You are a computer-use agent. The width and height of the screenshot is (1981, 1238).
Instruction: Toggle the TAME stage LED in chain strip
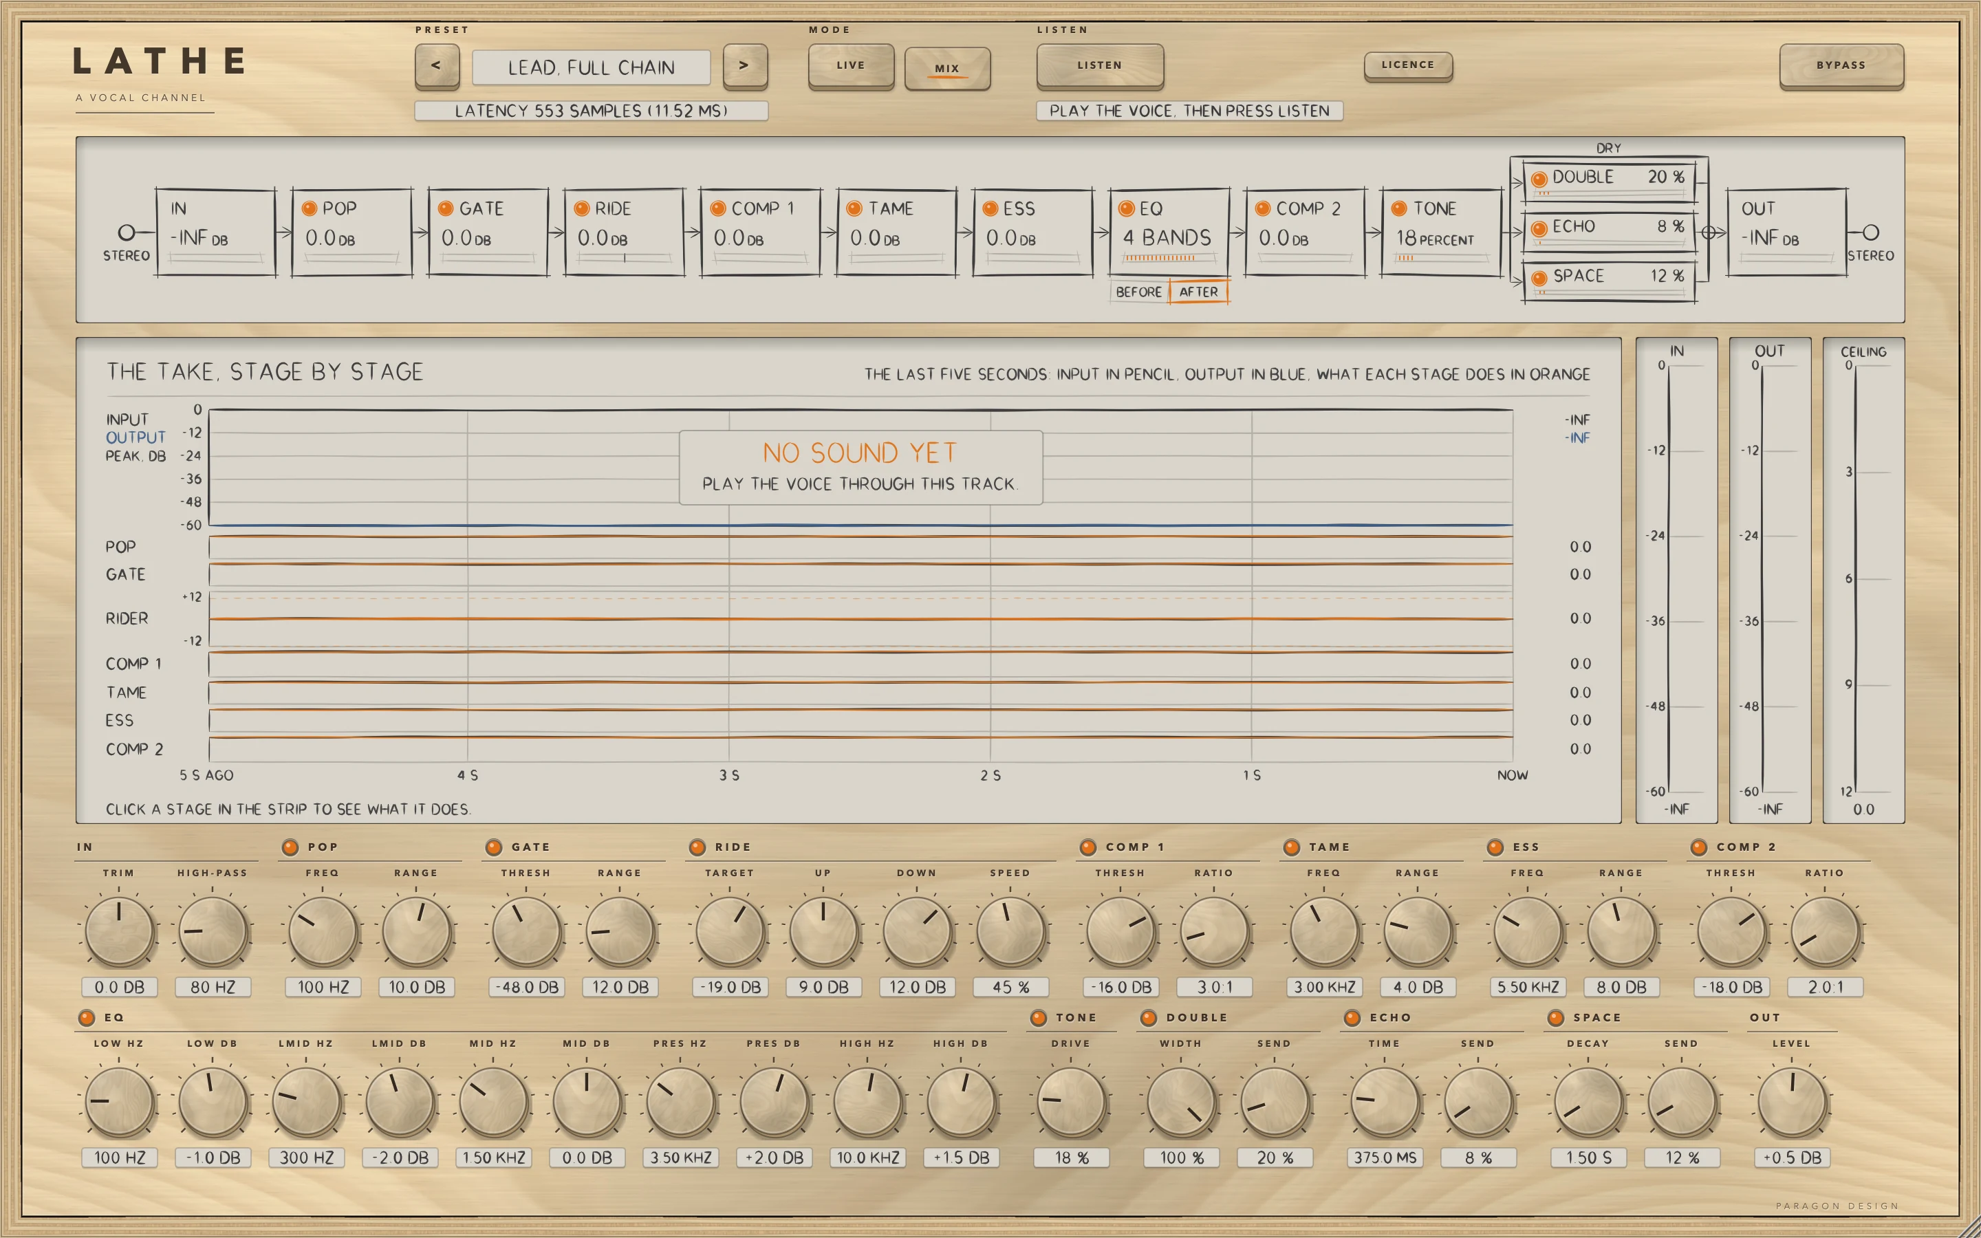point(854,209)
